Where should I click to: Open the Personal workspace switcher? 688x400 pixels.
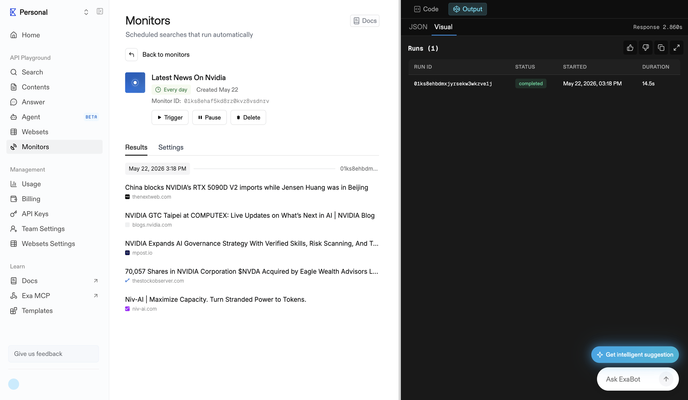(x=86, y=12)
